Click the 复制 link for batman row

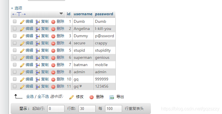(45, 65)
